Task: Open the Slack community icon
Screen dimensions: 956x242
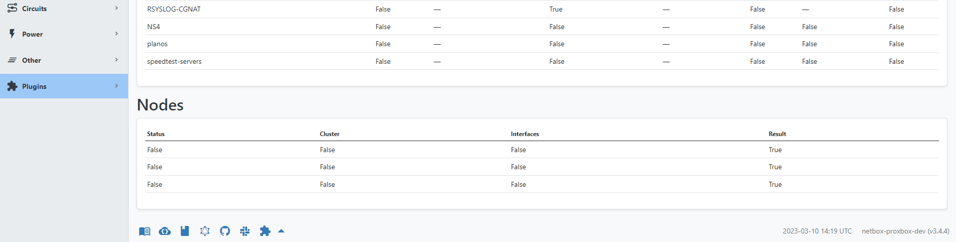Action: pyautogui.click(x=245, y=231)
